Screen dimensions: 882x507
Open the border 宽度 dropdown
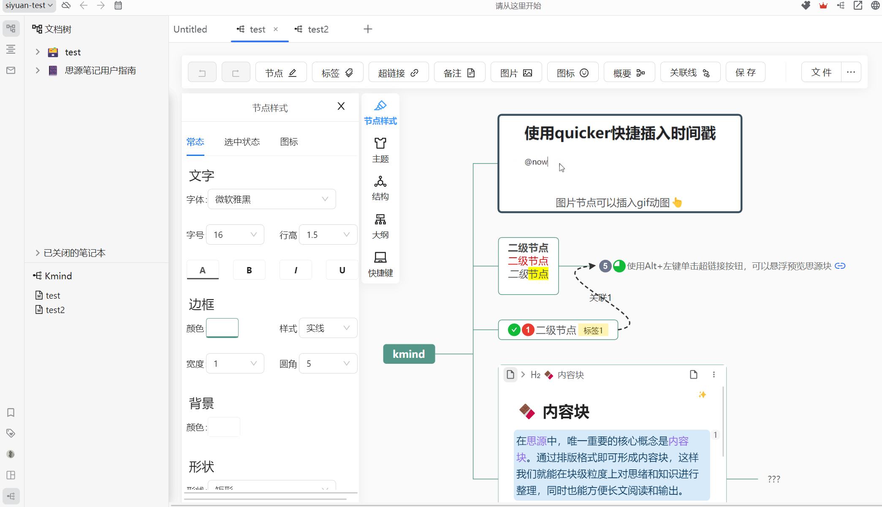coord(235,364)
